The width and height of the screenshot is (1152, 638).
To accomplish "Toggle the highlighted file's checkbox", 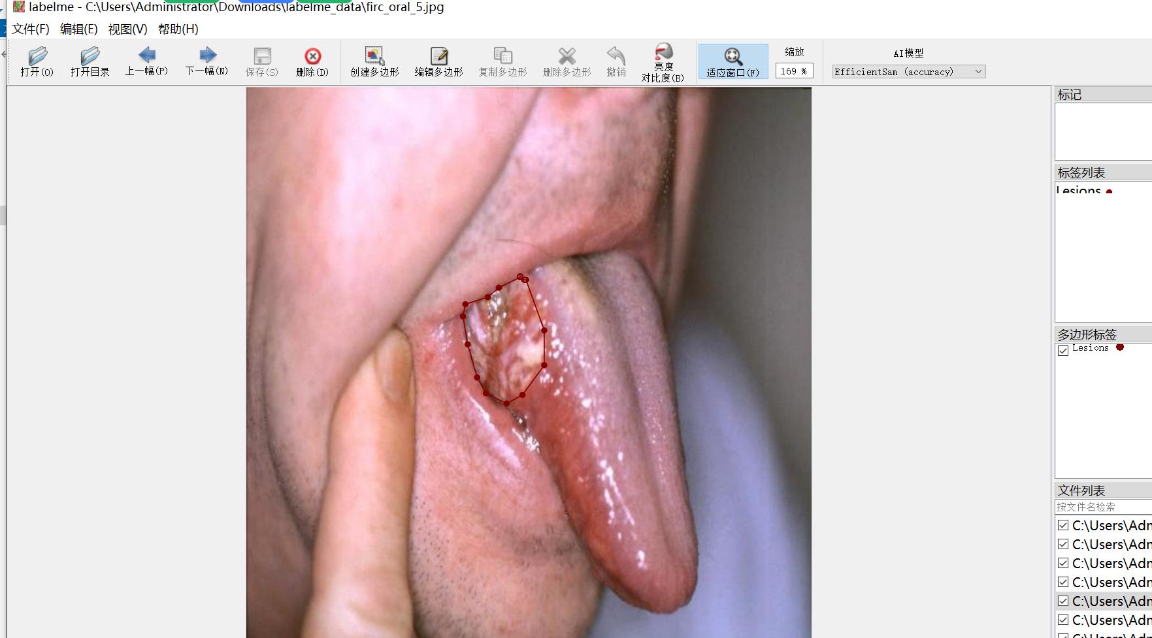I will click(1063, 601).
